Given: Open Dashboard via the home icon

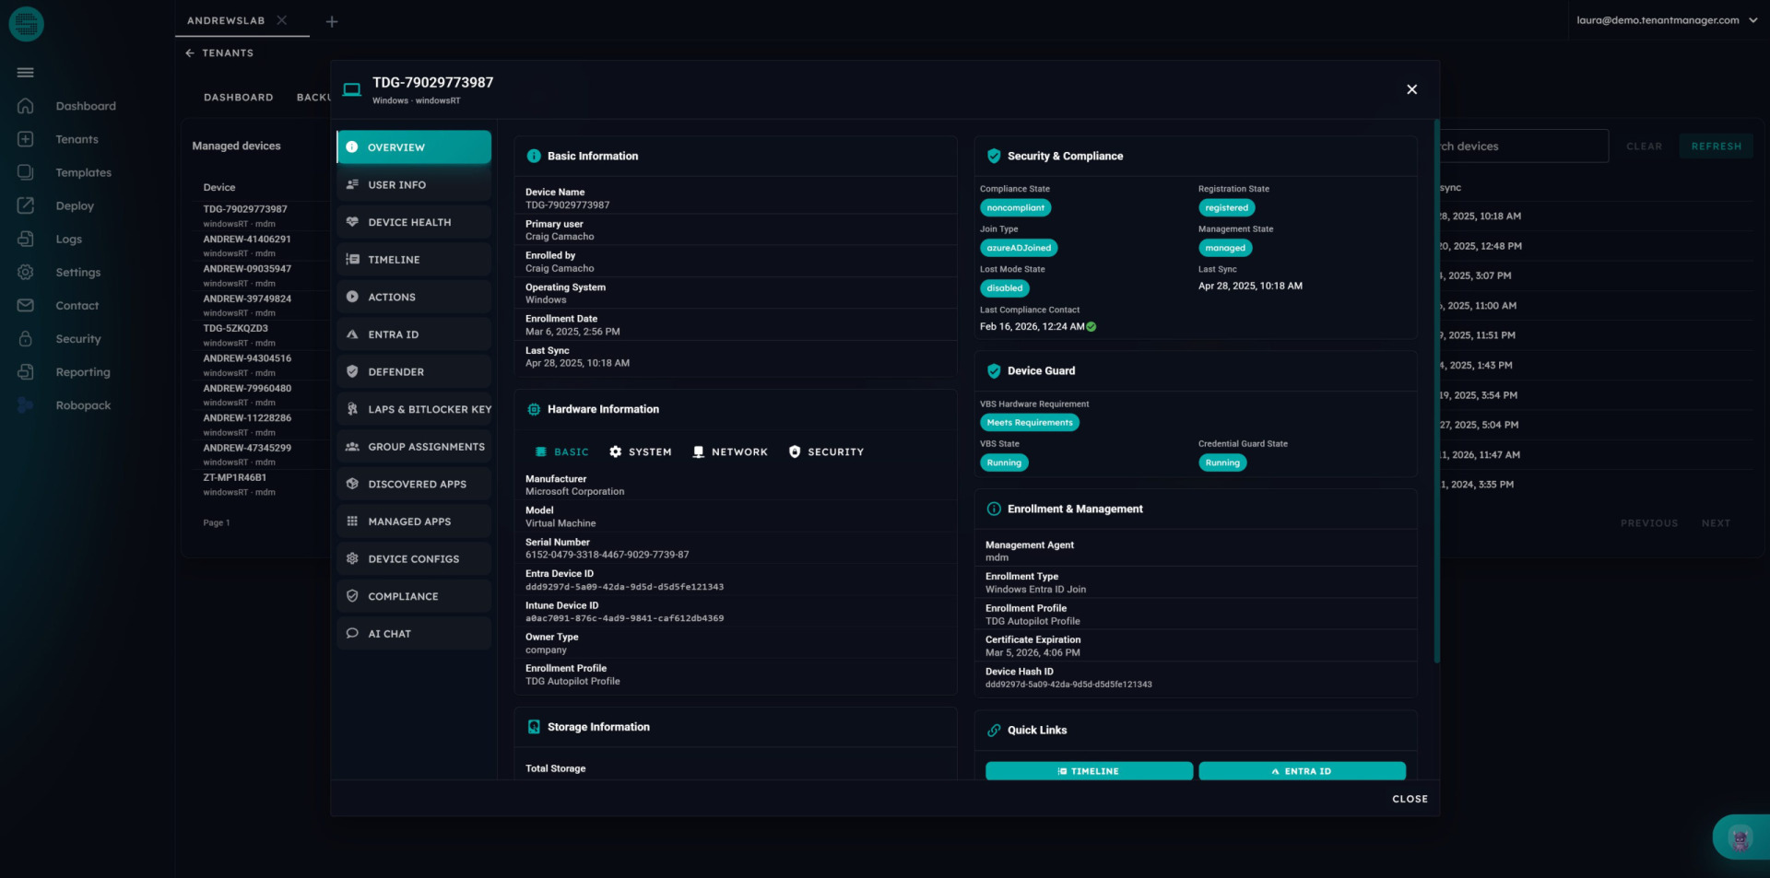Looking at the screenshot, I should [26, 106].
